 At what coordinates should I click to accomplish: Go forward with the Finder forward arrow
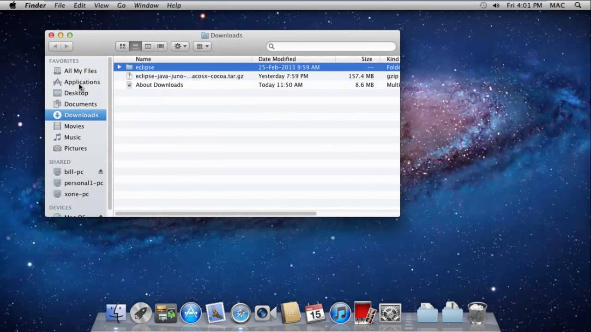(66, 46)
